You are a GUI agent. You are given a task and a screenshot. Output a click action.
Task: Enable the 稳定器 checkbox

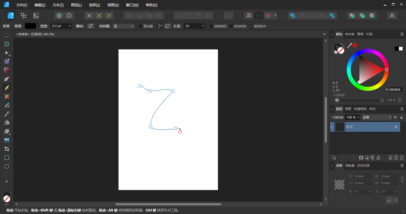click(140, 26)
